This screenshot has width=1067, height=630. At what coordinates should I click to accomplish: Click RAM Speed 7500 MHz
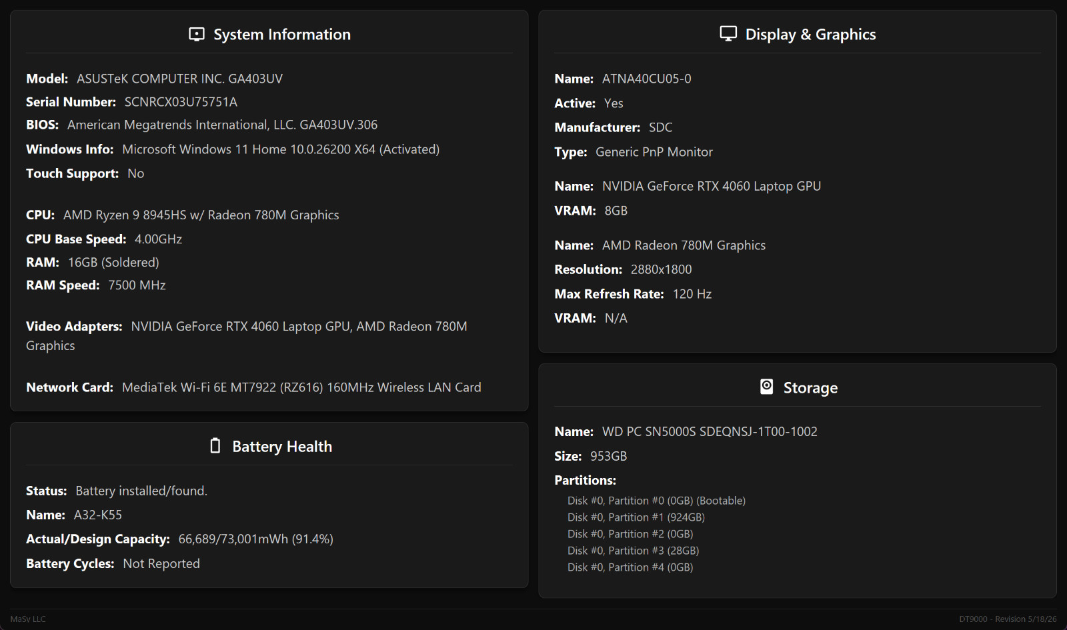(137, 285)
